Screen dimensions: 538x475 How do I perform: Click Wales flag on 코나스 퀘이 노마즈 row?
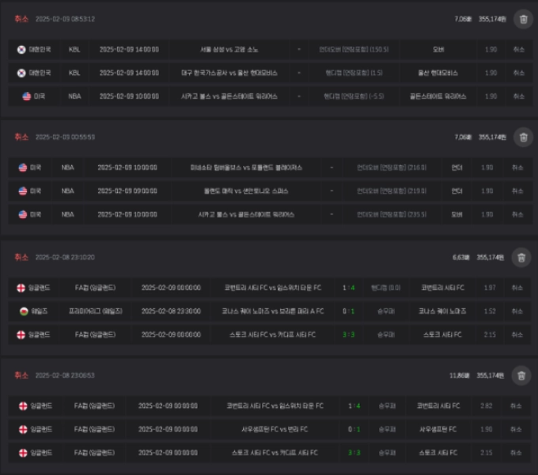pos(24,311)
